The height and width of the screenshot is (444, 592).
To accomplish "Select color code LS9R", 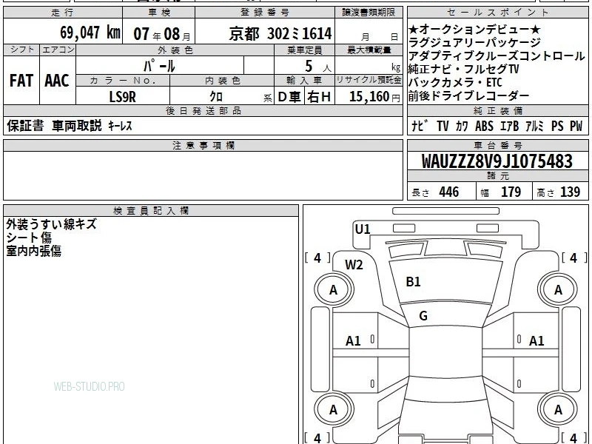I will (122, 97).
